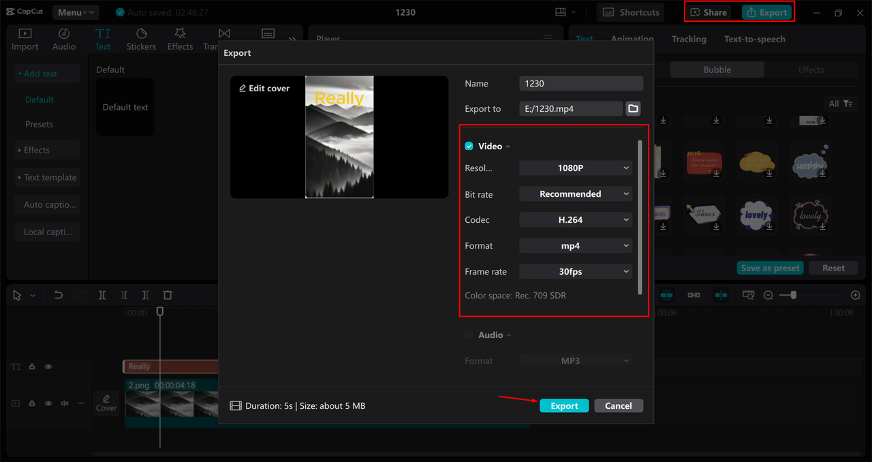
Task: Click the zoom in plus timeline icon
Action: tap(856, 295)
